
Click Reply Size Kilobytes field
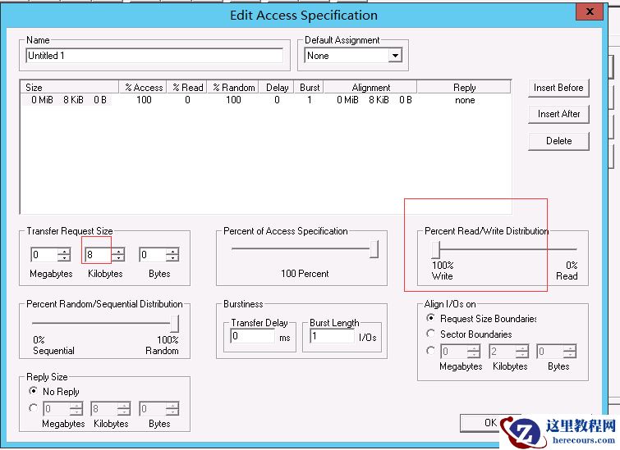[104, 409]
